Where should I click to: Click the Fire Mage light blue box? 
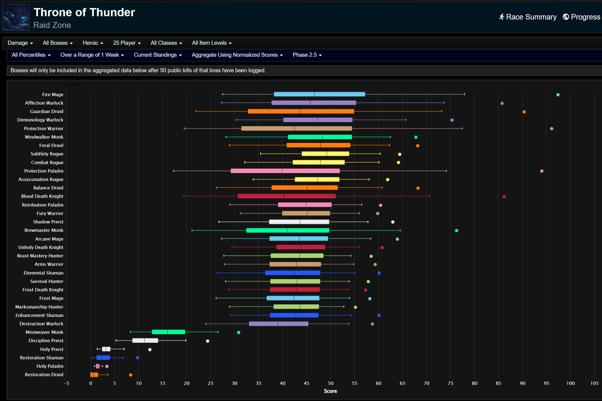click(319, 94)
